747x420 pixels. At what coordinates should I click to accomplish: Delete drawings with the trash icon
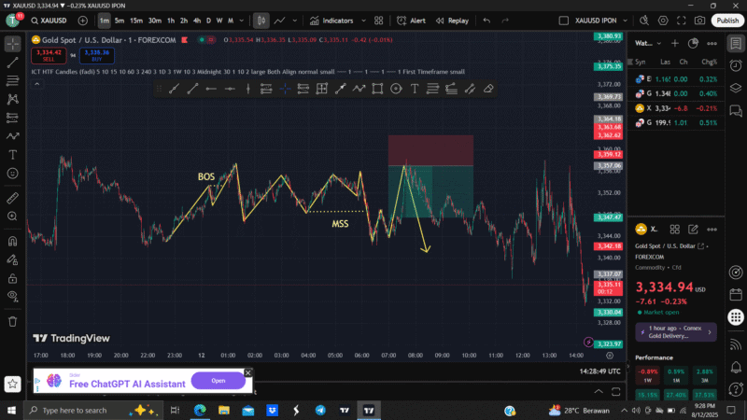(13, 320)
